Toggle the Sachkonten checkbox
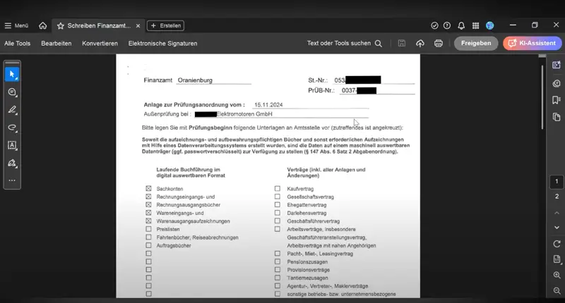Screen dimensions: 565x303 149,189
